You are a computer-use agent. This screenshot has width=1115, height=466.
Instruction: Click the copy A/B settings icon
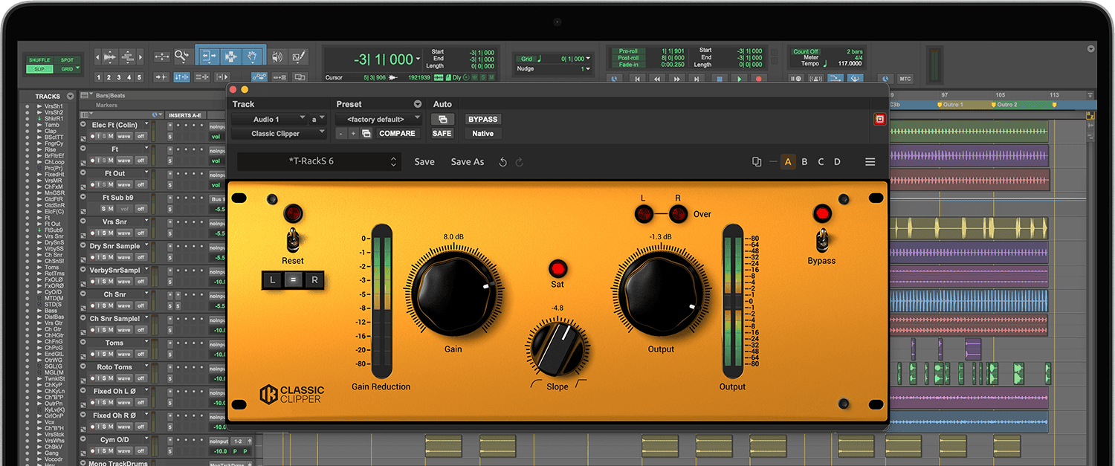pos(757,162)
